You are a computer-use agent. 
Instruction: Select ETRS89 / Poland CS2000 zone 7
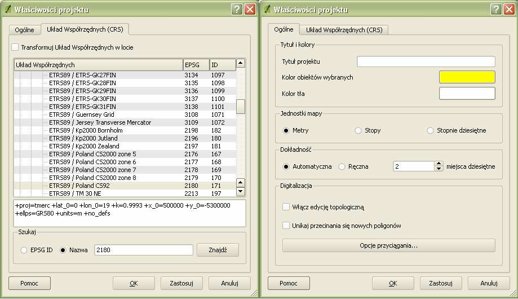125,170
